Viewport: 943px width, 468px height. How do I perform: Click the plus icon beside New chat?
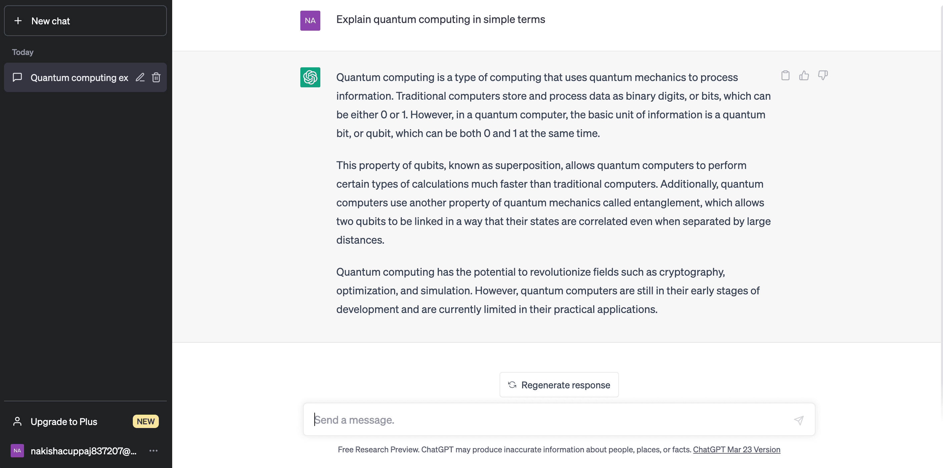(x=18, y=21)
